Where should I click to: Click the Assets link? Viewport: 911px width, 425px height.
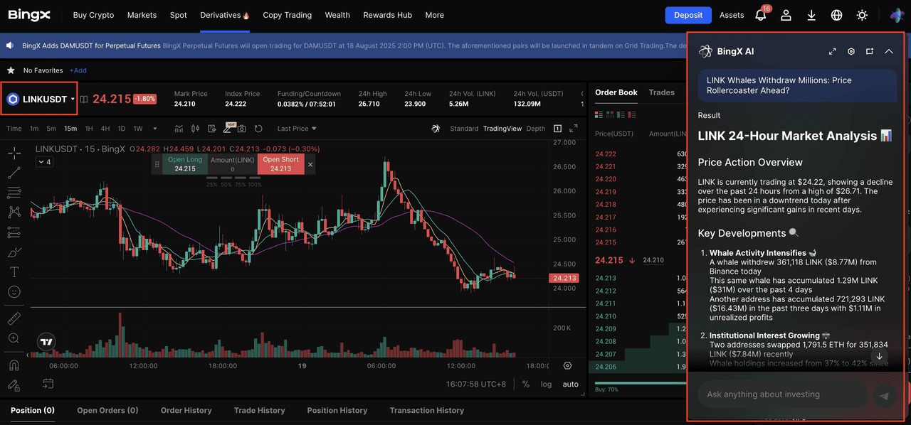coord(732,15)
